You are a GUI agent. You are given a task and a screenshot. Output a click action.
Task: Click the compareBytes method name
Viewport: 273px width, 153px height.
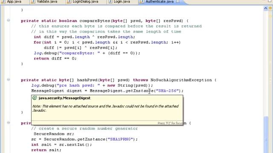pyautogui.click(x=95, y=21)
